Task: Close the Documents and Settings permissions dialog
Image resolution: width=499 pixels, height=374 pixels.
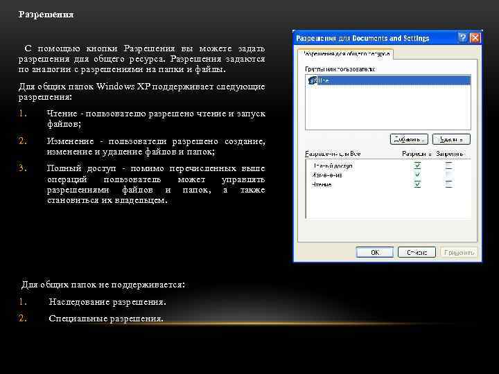Action: tap(475, 38)
